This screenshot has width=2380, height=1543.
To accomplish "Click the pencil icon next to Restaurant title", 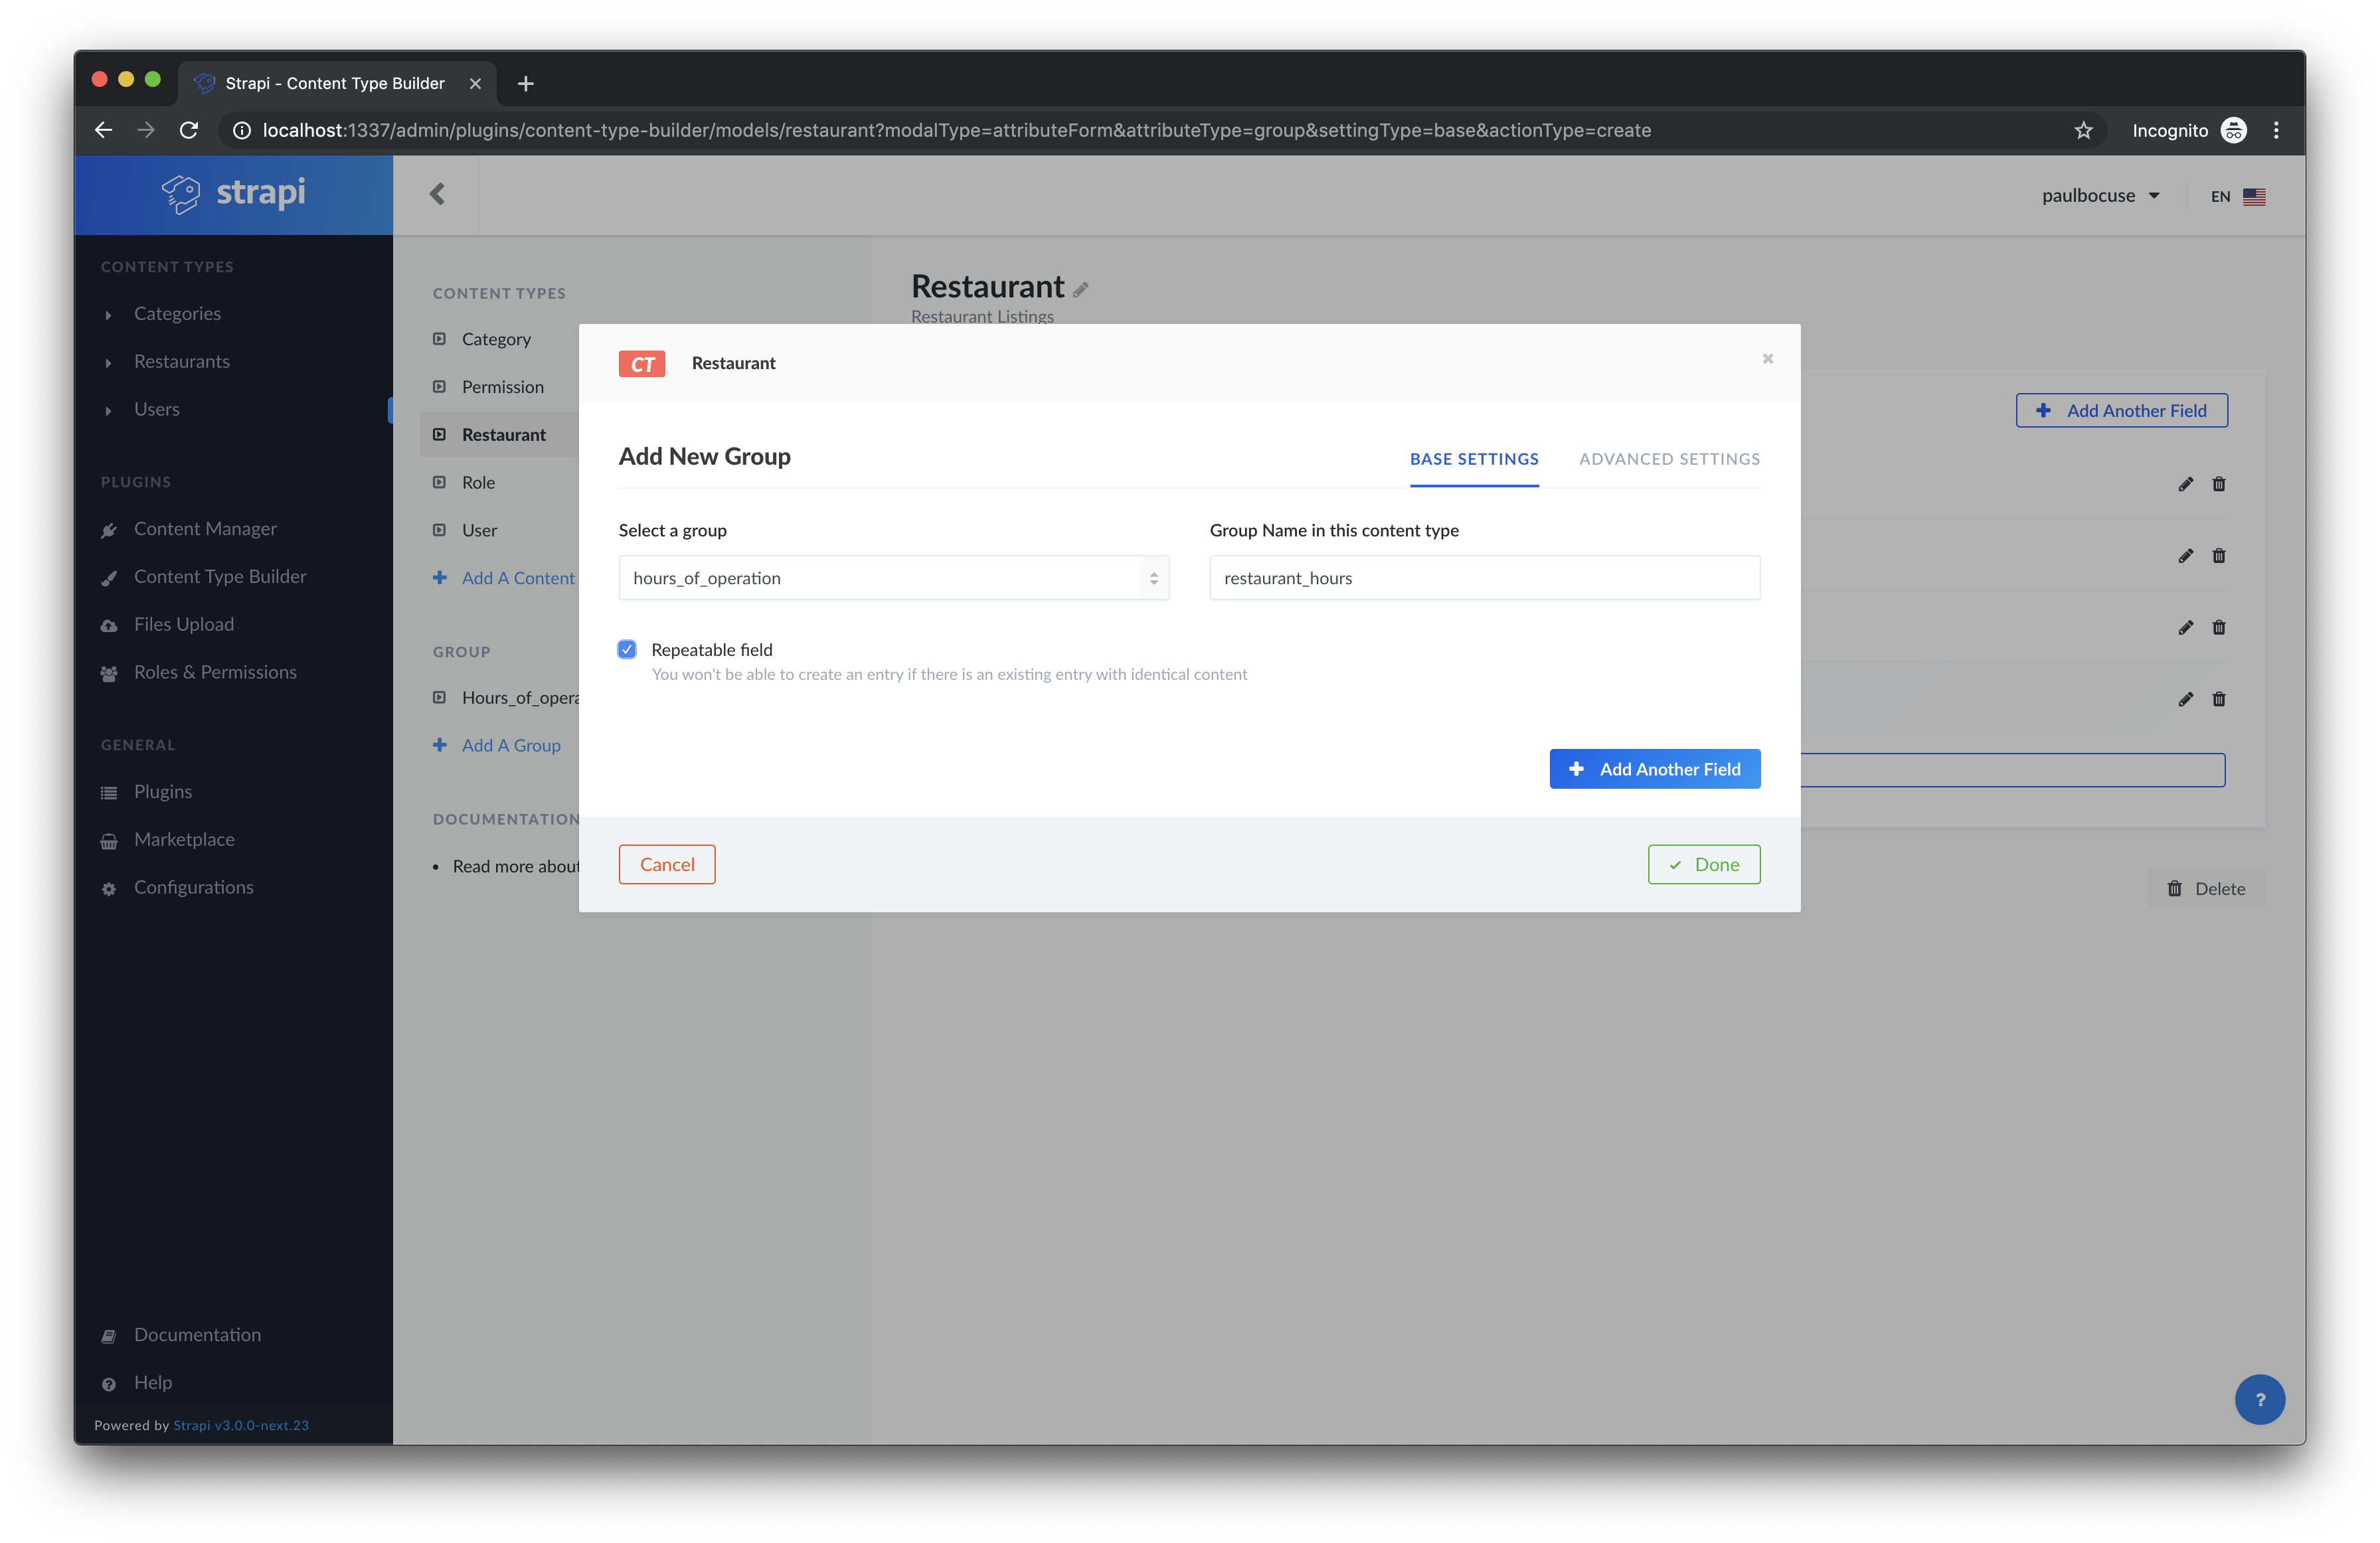I will (1081, 290).
